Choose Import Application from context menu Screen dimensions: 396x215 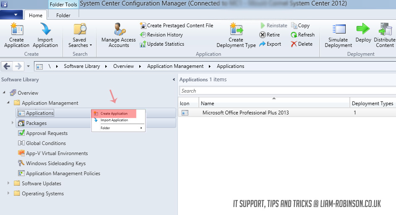click(118, 120)
